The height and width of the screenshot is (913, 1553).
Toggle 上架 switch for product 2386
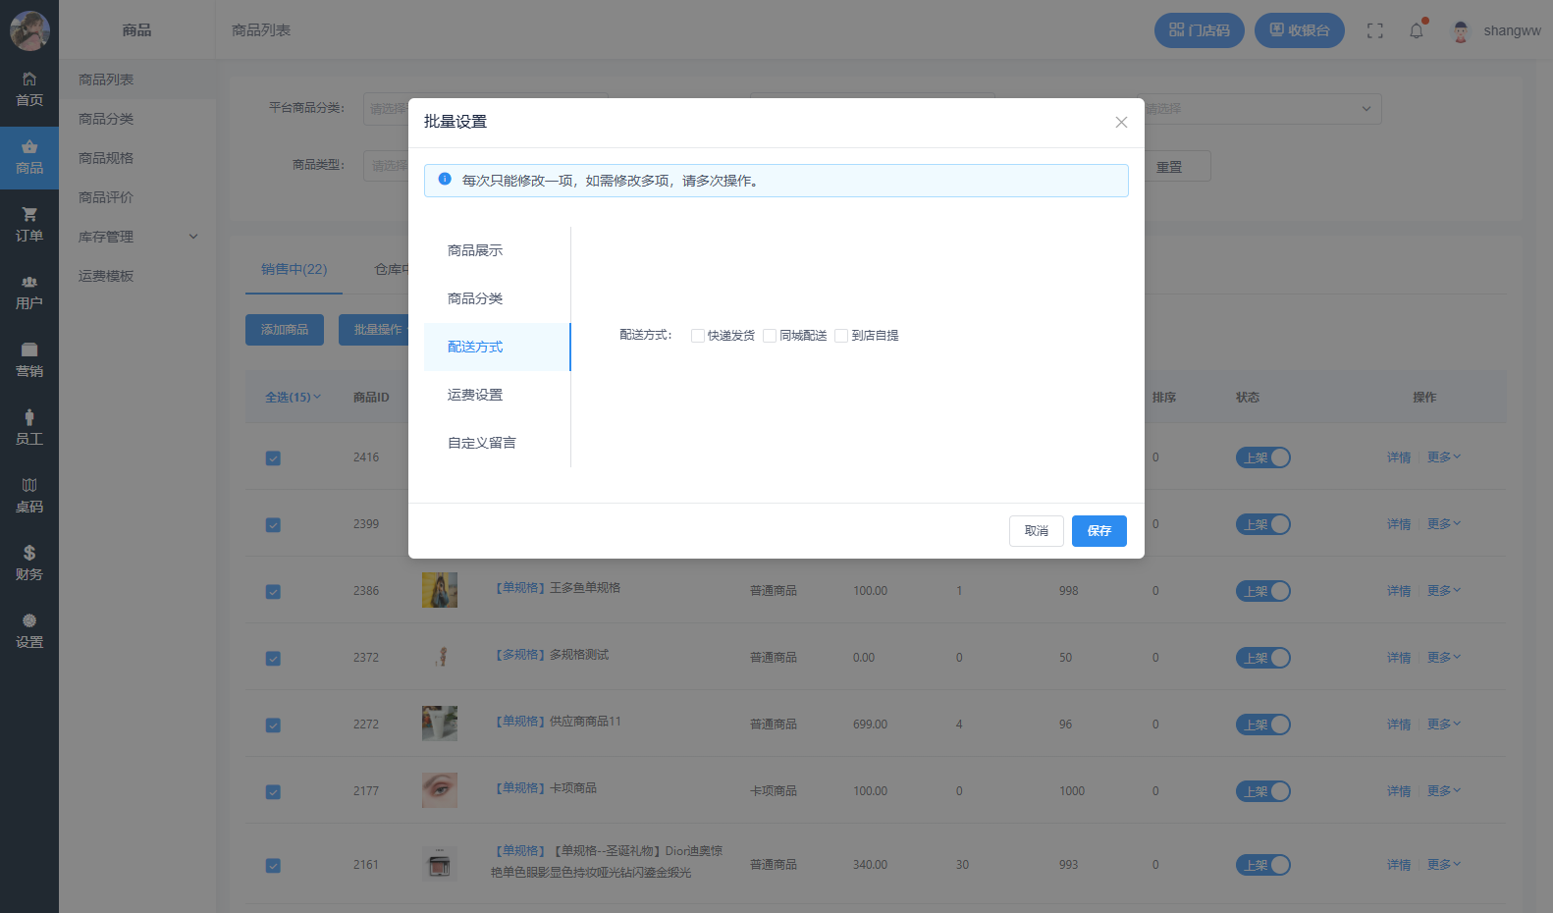click(x=1262, y=591)
